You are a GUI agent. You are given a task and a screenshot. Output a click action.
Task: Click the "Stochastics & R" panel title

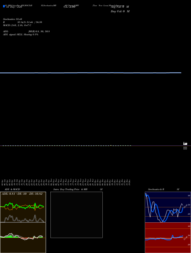coord(156,189)
